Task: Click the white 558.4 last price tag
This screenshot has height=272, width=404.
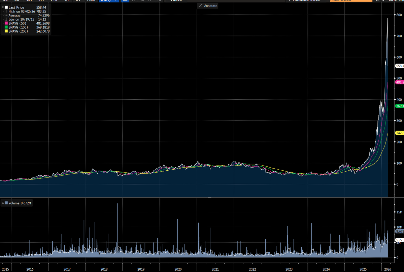Action: (400, 66)
